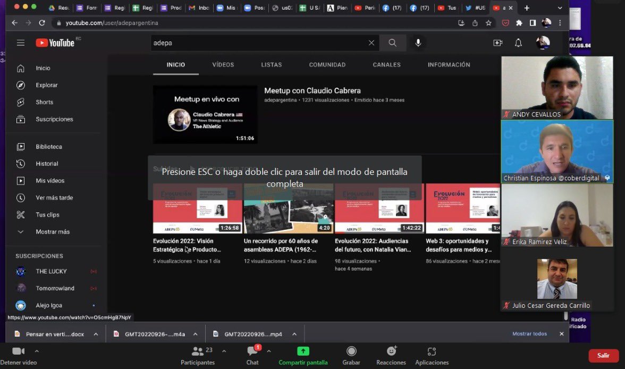The image size is (625, 369).
Task: Click Compartir pantalla in Zoom
Action: [x=303, y=355]
